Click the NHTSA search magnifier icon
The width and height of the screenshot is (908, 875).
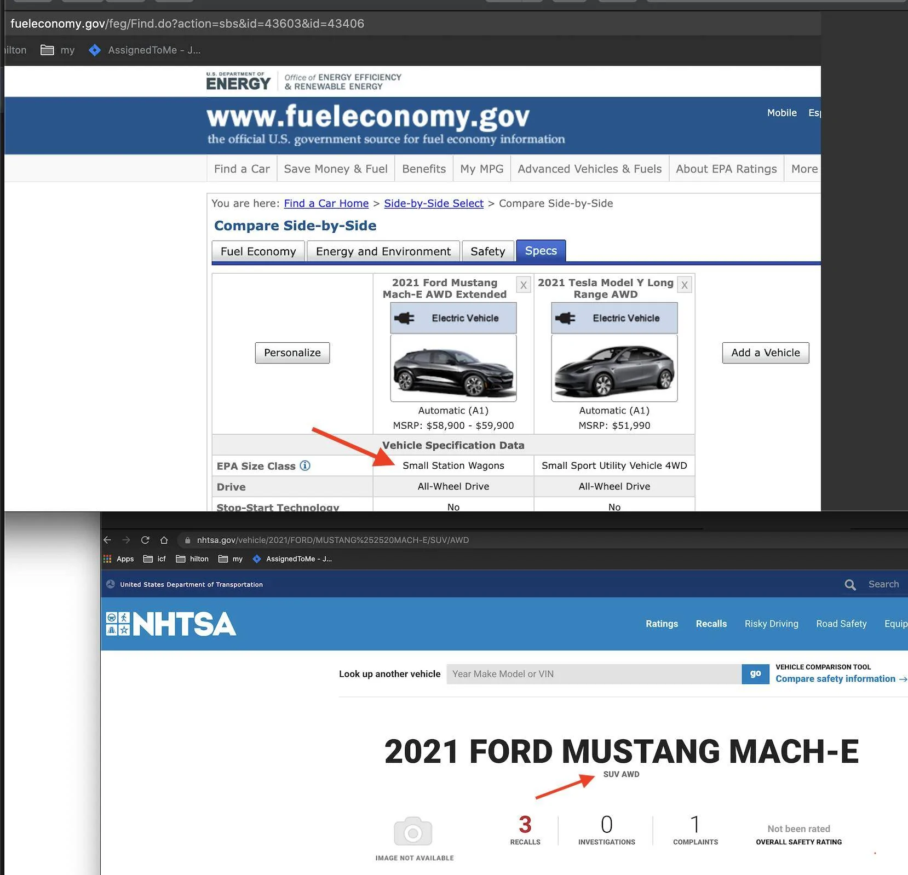(850, 585)
